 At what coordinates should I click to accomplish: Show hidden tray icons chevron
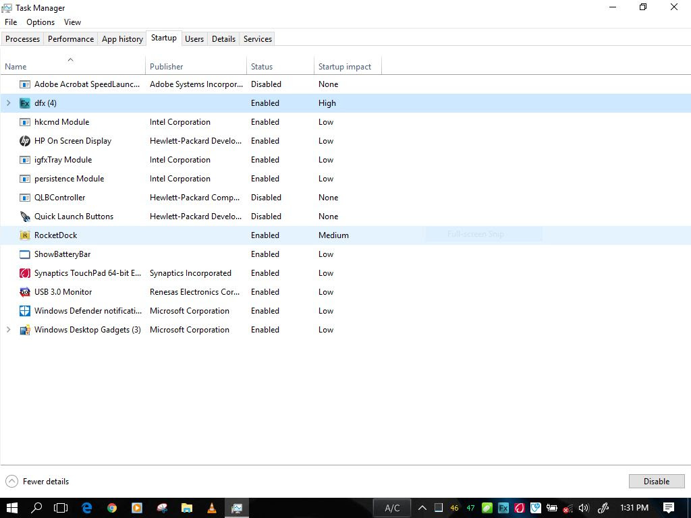click(x=422, y=508)
